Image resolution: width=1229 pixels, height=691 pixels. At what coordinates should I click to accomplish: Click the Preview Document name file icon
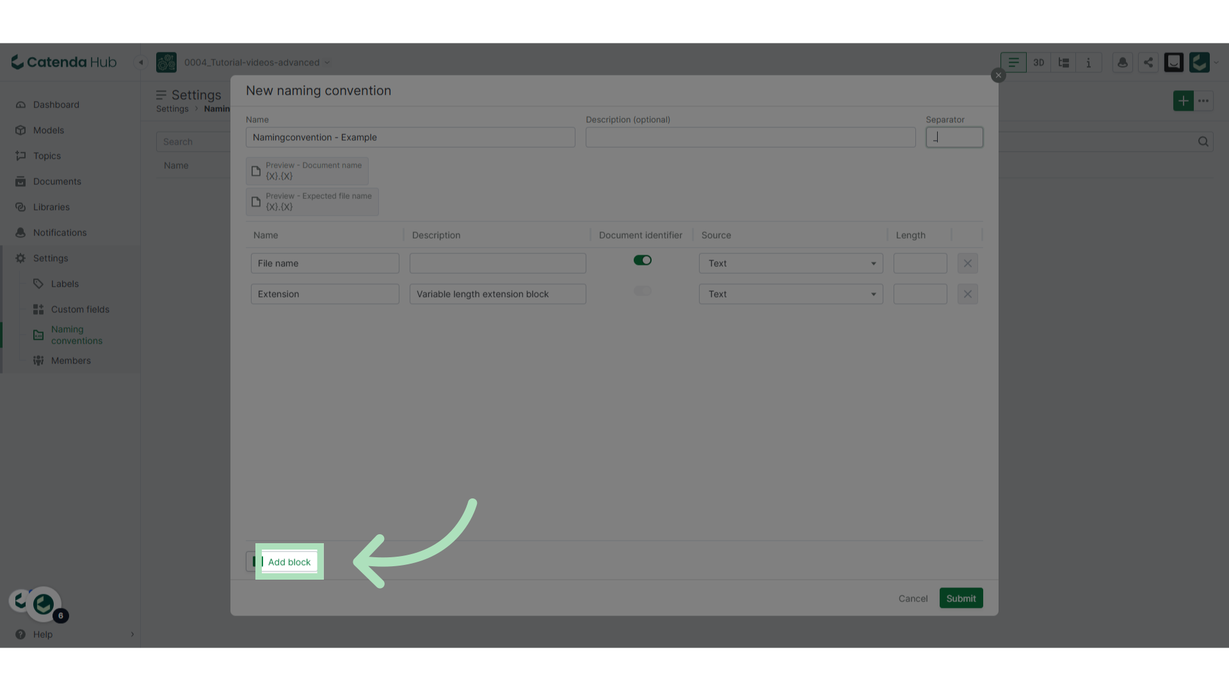(256, 171)
